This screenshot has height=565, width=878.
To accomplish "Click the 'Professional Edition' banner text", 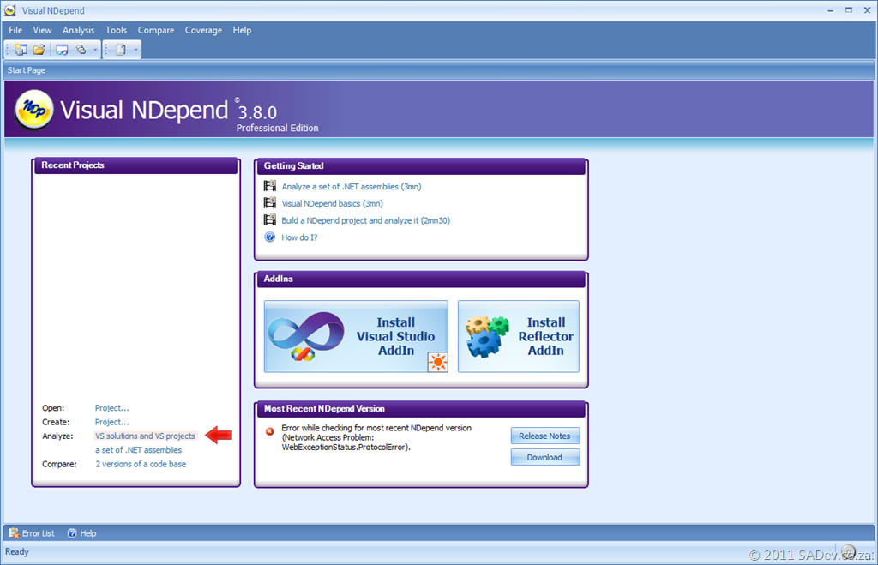I will tap(277, 129).
